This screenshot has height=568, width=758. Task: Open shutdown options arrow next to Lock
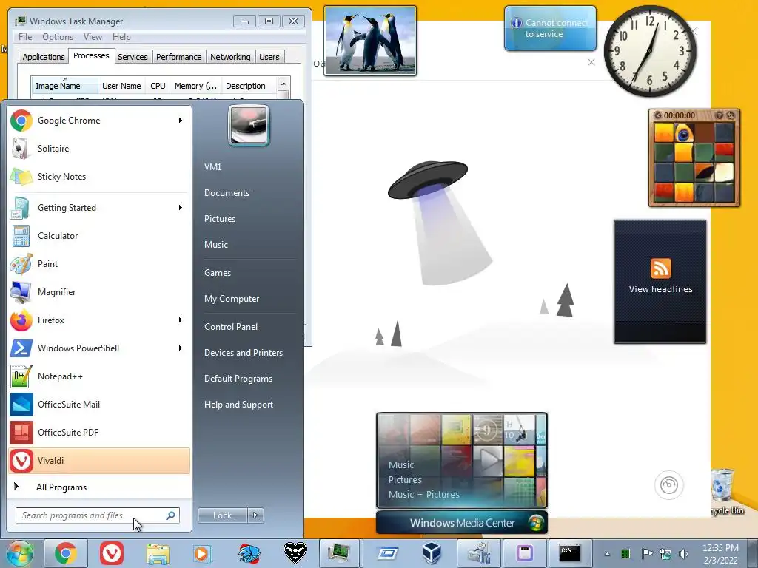(x=255, y=515)
